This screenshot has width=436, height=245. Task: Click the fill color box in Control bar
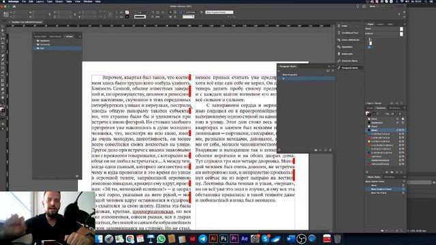pyautogui.click(x=127, y=12)
